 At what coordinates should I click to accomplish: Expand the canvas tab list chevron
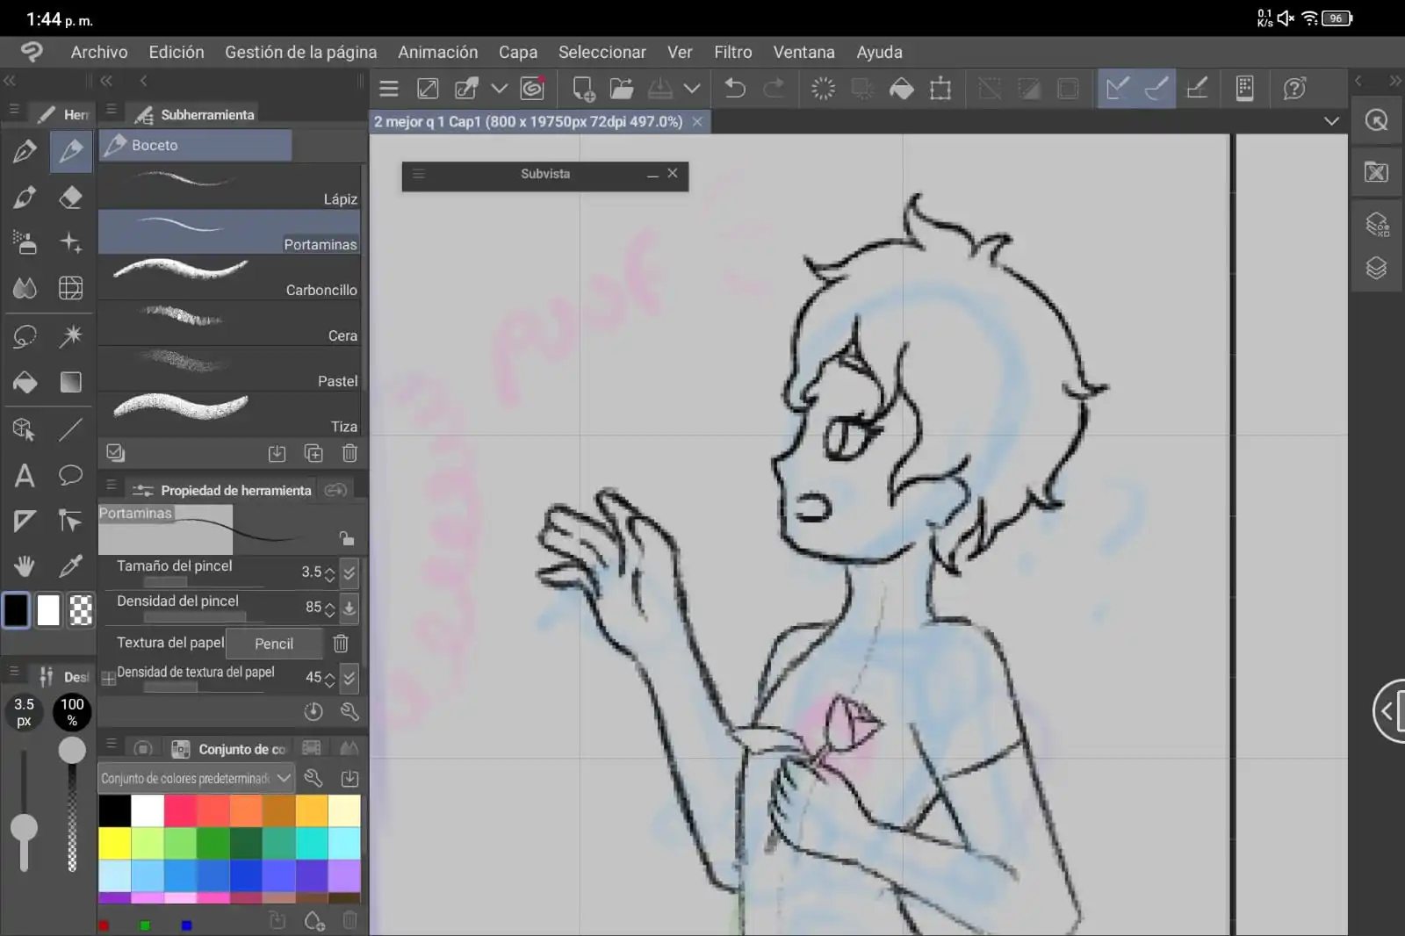(x=1331, y=121)
